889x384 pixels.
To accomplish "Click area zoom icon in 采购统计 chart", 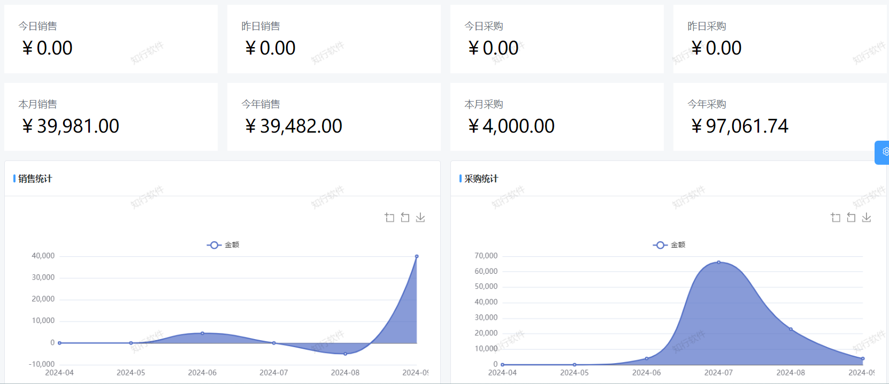I will (836, 218).
